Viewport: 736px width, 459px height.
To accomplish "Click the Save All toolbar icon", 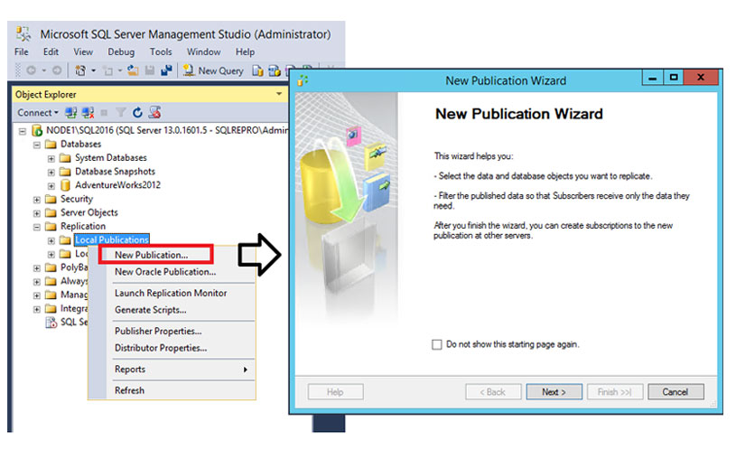I will 166,70.
